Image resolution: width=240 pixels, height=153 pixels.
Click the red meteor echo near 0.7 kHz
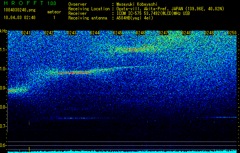[x=29, y=123]
